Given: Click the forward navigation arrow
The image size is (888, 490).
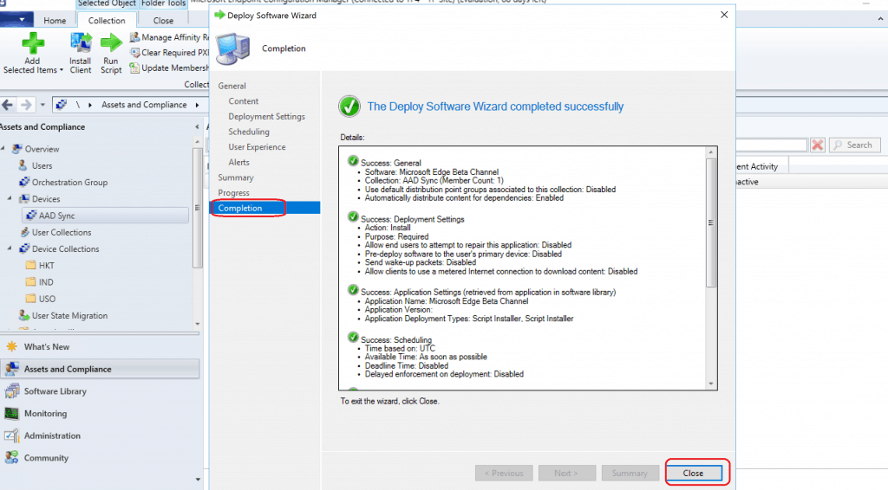Looking at the screenshot, I should 26,105.
